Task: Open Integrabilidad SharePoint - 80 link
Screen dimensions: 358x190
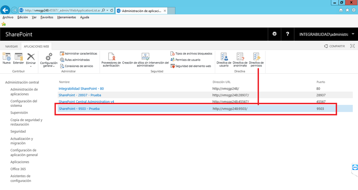Action: pyautogui.click(x=81, y=89)
